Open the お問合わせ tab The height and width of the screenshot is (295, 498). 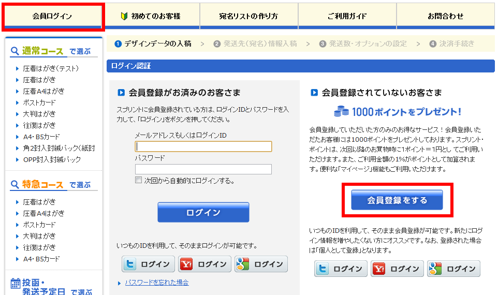pos(446,16)
